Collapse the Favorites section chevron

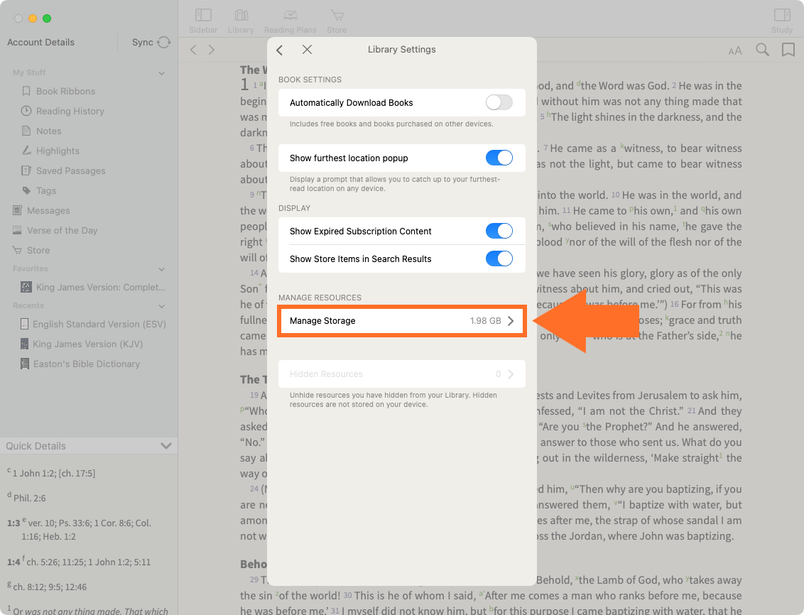tap(162, 269)
